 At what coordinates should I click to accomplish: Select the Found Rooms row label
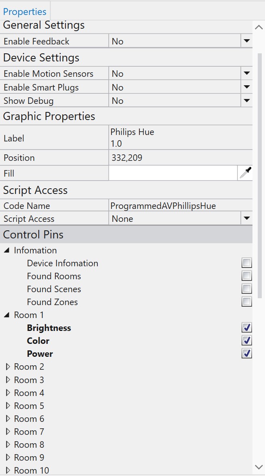coord(54,276)
